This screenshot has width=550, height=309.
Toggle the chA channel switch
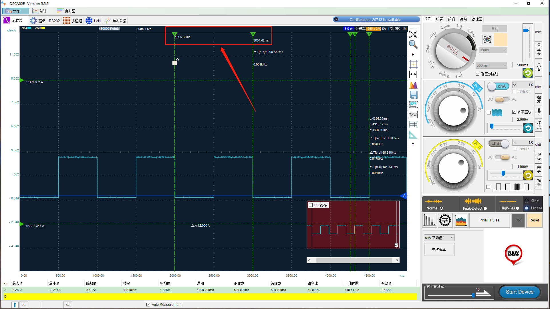[x=498, y=86]
